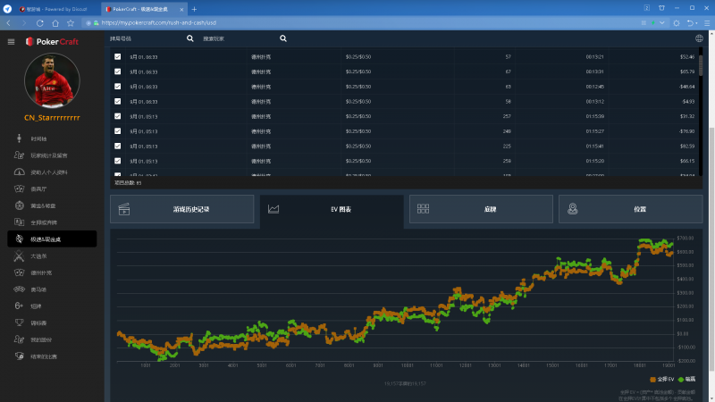Open the hamburger menu beside PokerCraft logo
This screenshot has height=402, width=715.
tap(11, 41)
